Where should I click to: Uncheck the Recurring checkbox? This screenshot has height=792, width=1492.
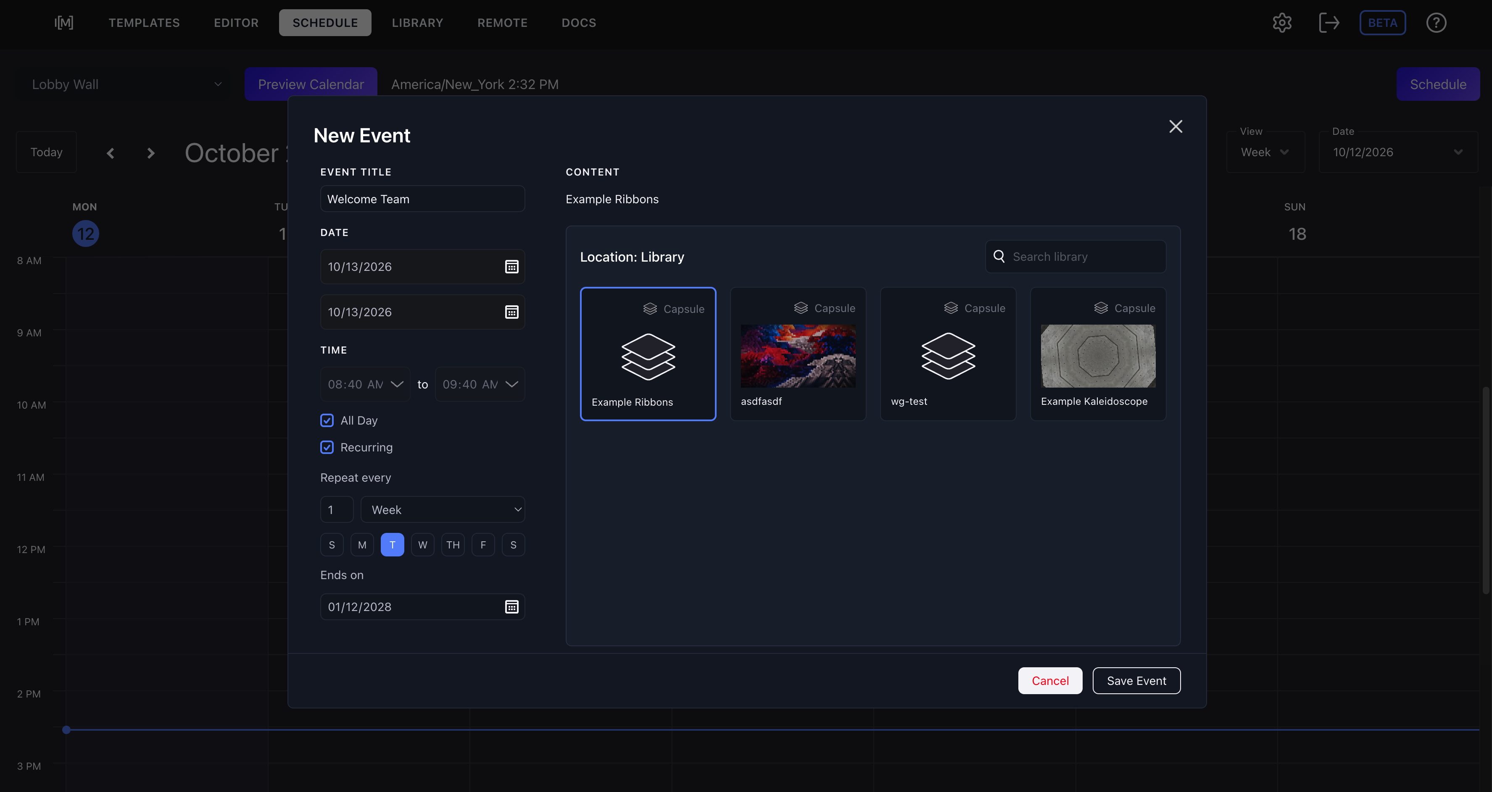coord(327,447)
